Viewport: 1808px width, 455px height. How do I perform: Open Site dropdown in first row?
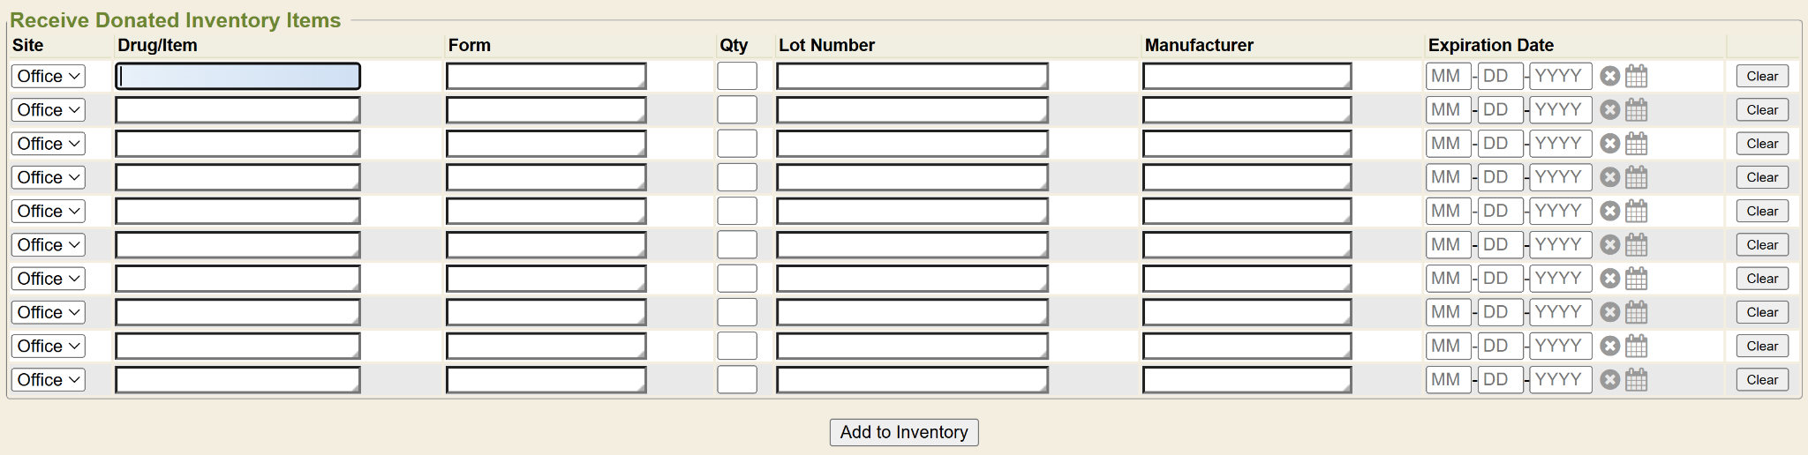(49, 77)
